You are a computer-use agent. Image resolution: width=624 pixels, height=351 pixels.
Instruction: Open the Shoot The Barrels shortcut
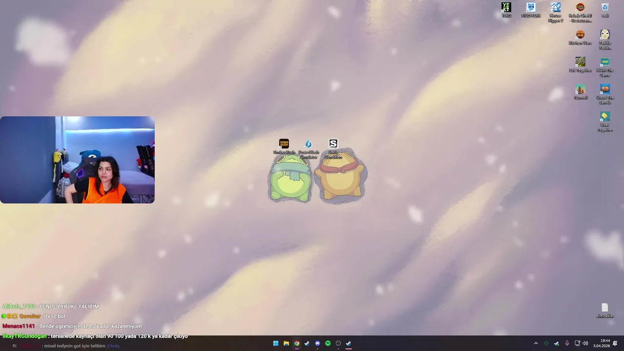click(605, 95)
